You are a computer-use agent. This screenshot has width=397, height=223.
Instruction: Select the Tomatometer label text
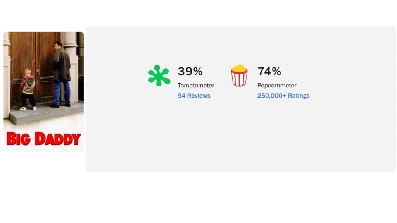(x=196, y=86)
